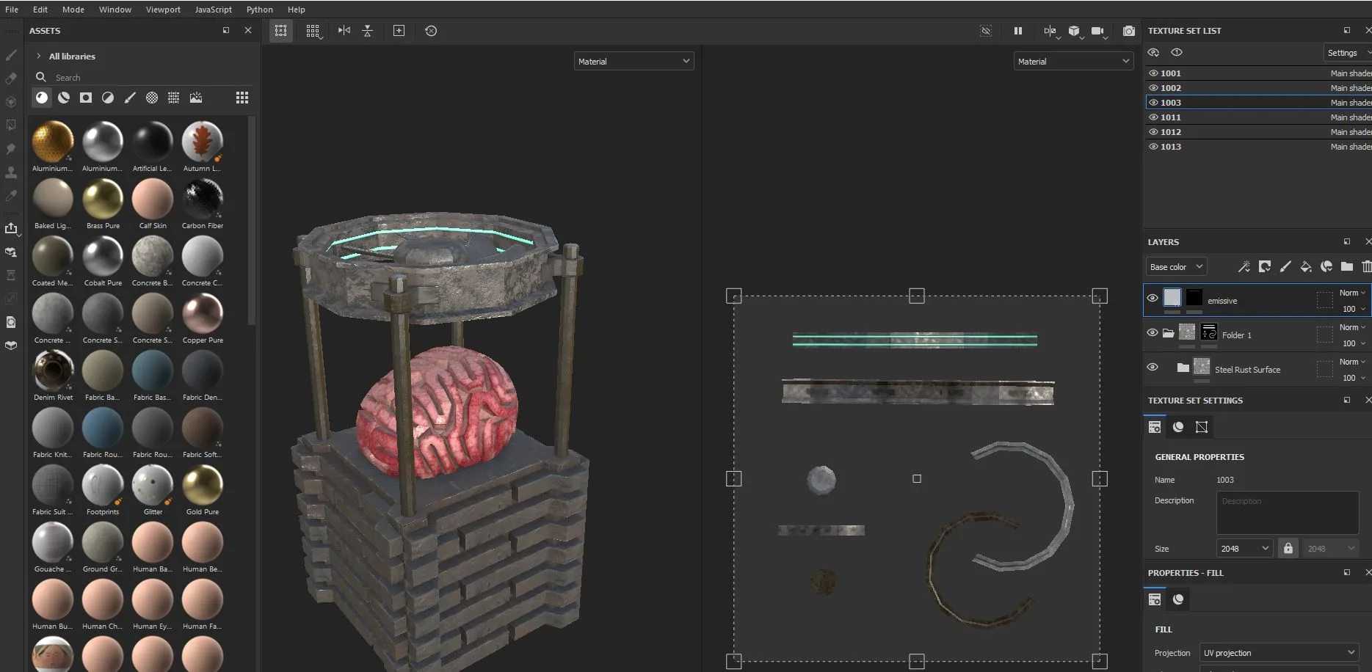The width and height of the screenshot is (1372, 672).
Task: Select the Paint brush tool in left sidebar
Action: click(x=11, y=55)
